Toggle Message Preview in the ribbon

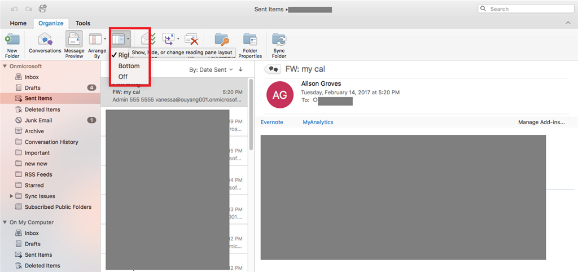click(x=74, y=45)
